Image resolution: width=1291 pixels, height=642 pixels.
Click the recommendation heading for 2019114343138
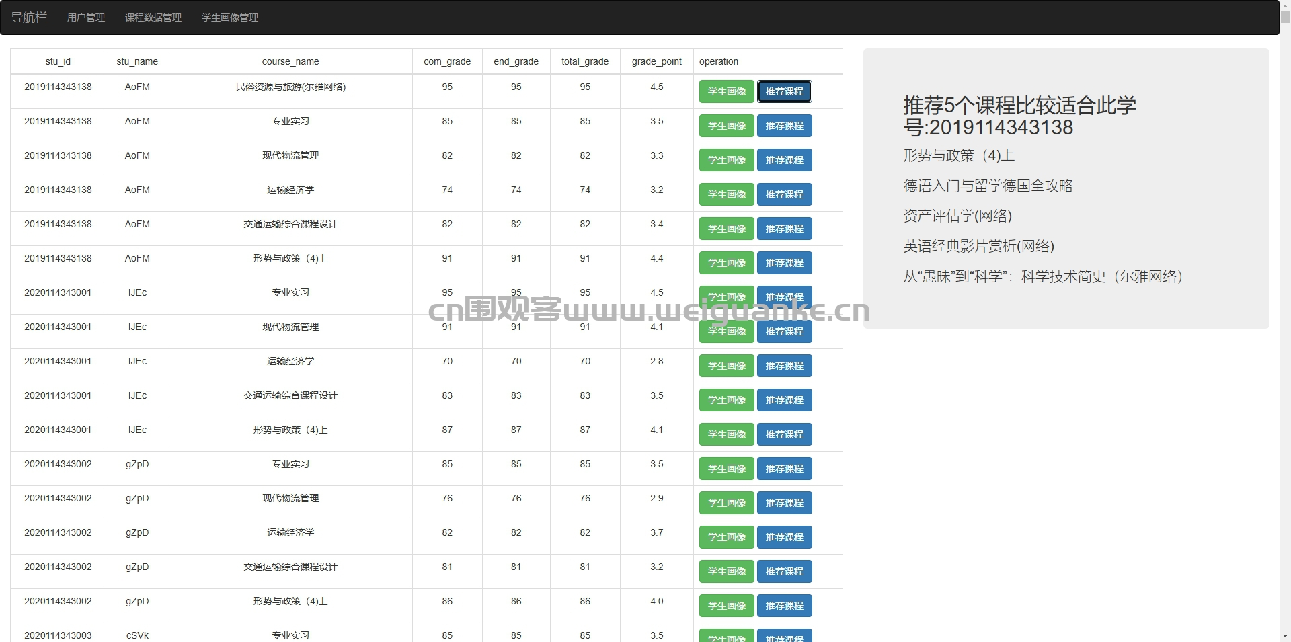pyautogui.click(x=1019, y=116)
